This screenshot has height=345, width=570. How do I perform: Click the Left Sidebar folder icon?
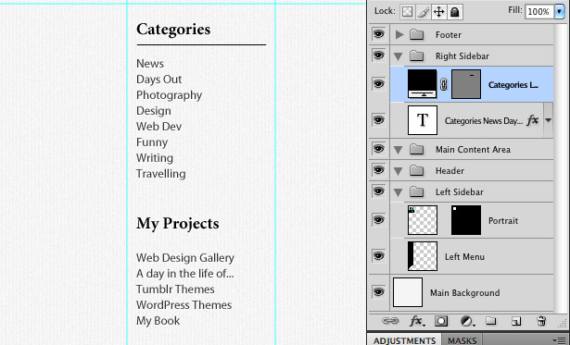coord(416,191)
